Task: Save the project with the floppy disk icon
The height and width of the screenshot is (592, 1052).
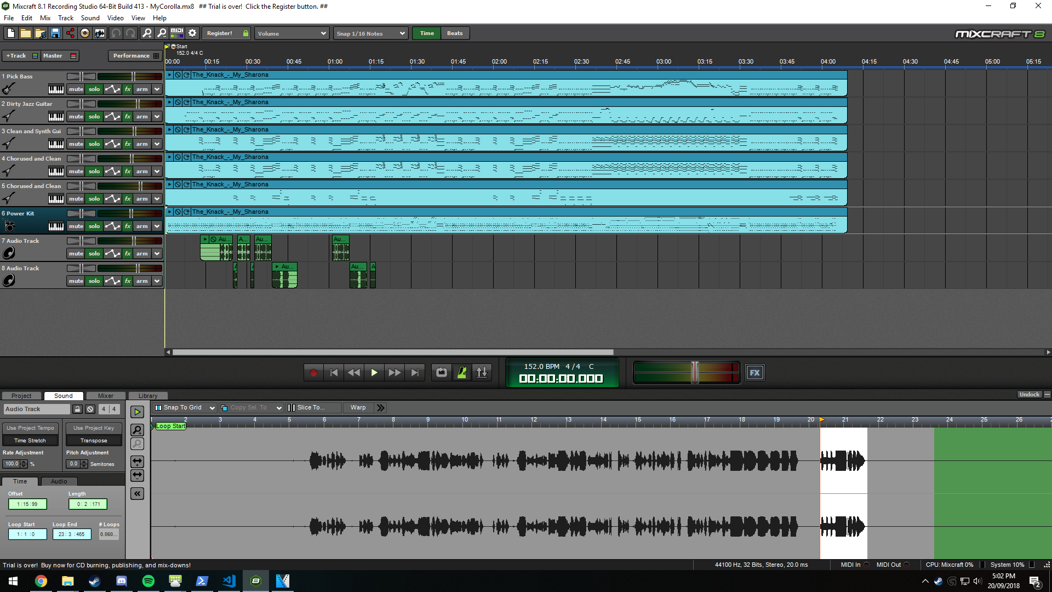Action: [x=55, y=33]
